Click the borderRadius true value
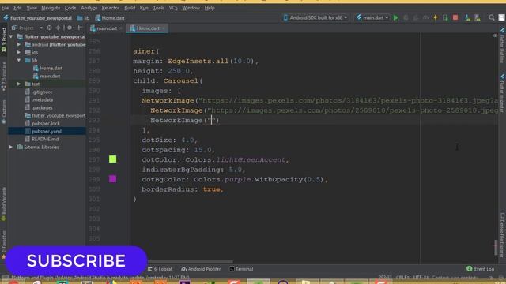Viewport: 506px width, 284px height. pyautogui.click(x=211, y=189)
